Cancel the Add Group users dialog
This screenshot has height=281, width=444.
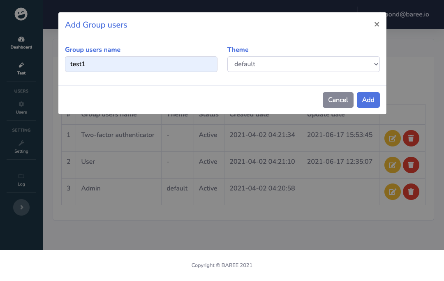click(x=338, y=100)
